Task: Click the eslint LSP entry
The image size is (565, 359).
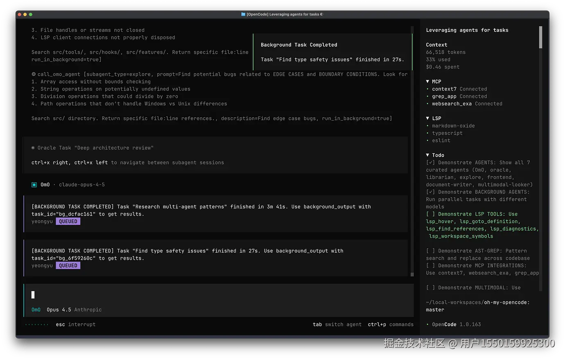Action: click(441, 141)
